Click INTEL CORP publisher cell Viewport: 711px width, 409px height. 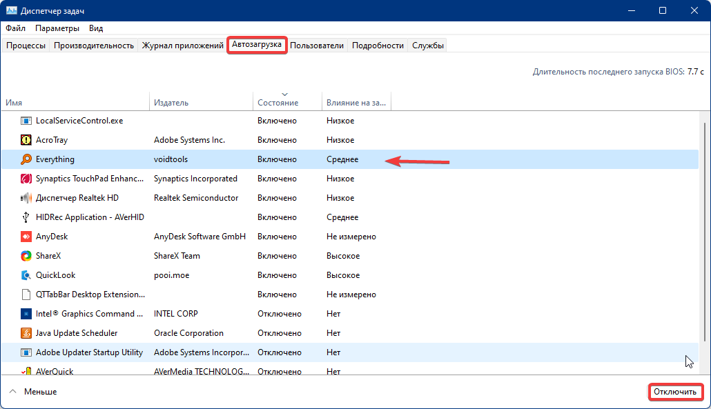point(176,313)
